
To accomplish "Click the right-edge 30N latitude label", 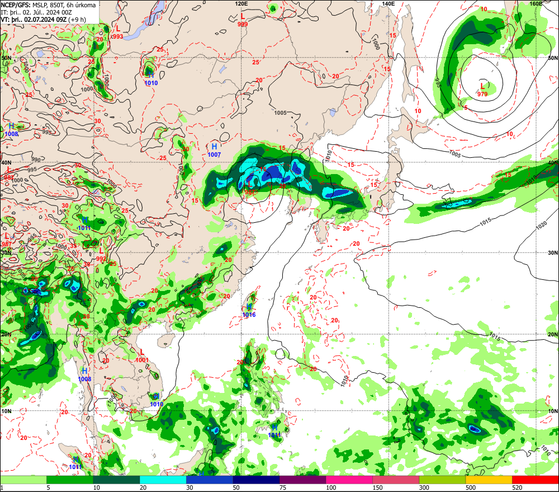I will (x=553, y=253).
